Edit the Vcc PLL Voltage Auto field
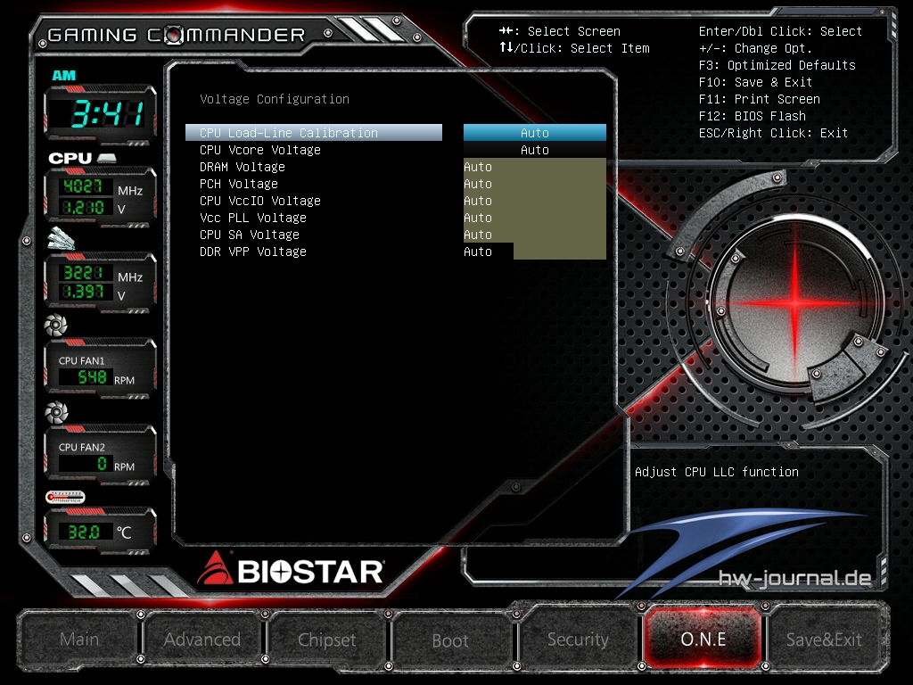This screenshot has width=913, height=685. point(535,218)
